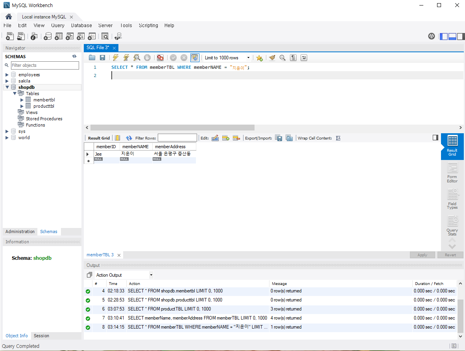Expand the sakila schema
The width and height of the screenshot is (465, 351).
coord(7,81)
